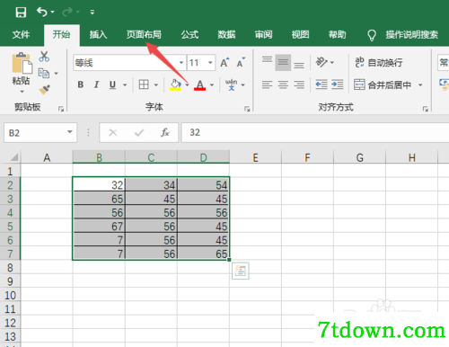The image size is (449, 347).
Task: Undo the last action
Action: (x=42, y=12)
